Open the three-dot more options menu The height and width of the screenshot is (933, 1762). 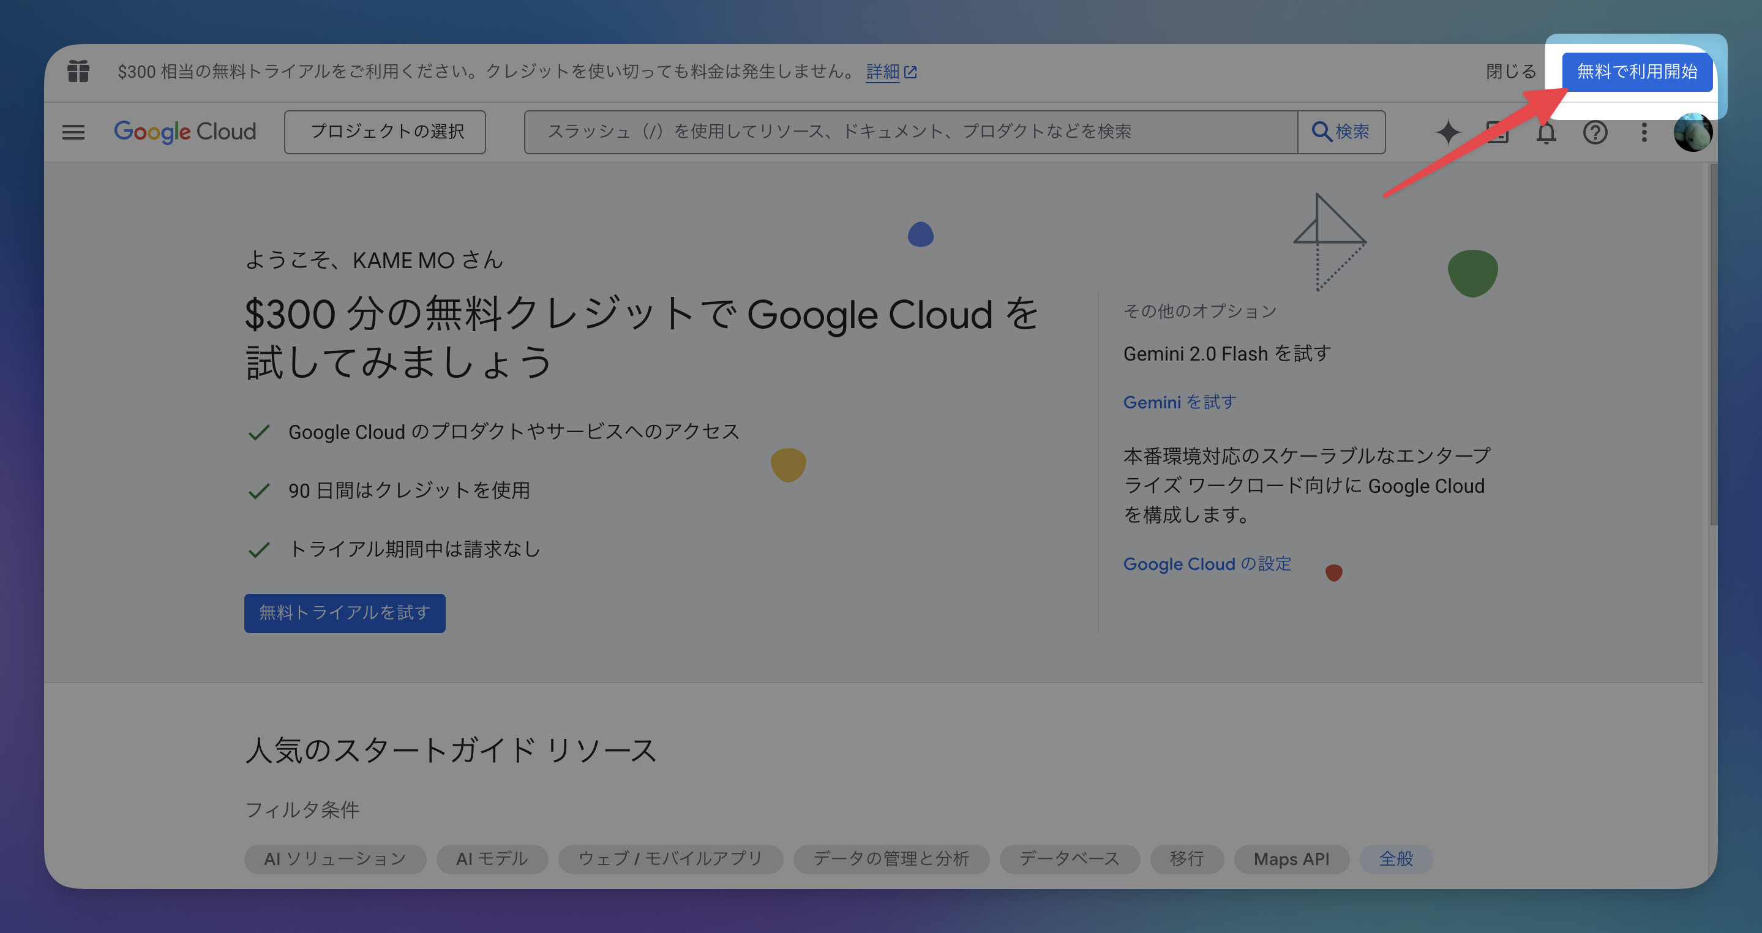pyautogui.click(x=1644, y=132)
